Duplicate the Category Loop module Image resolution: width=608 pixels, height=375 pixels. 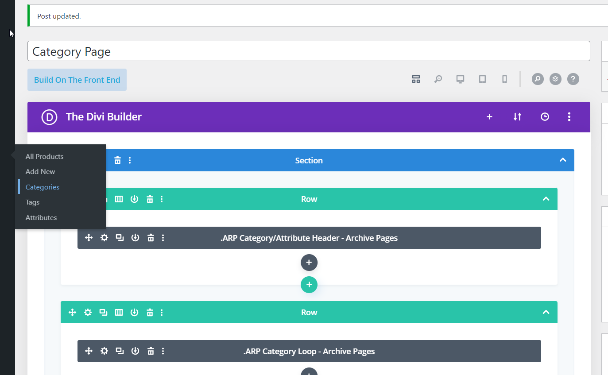point(120,351)
